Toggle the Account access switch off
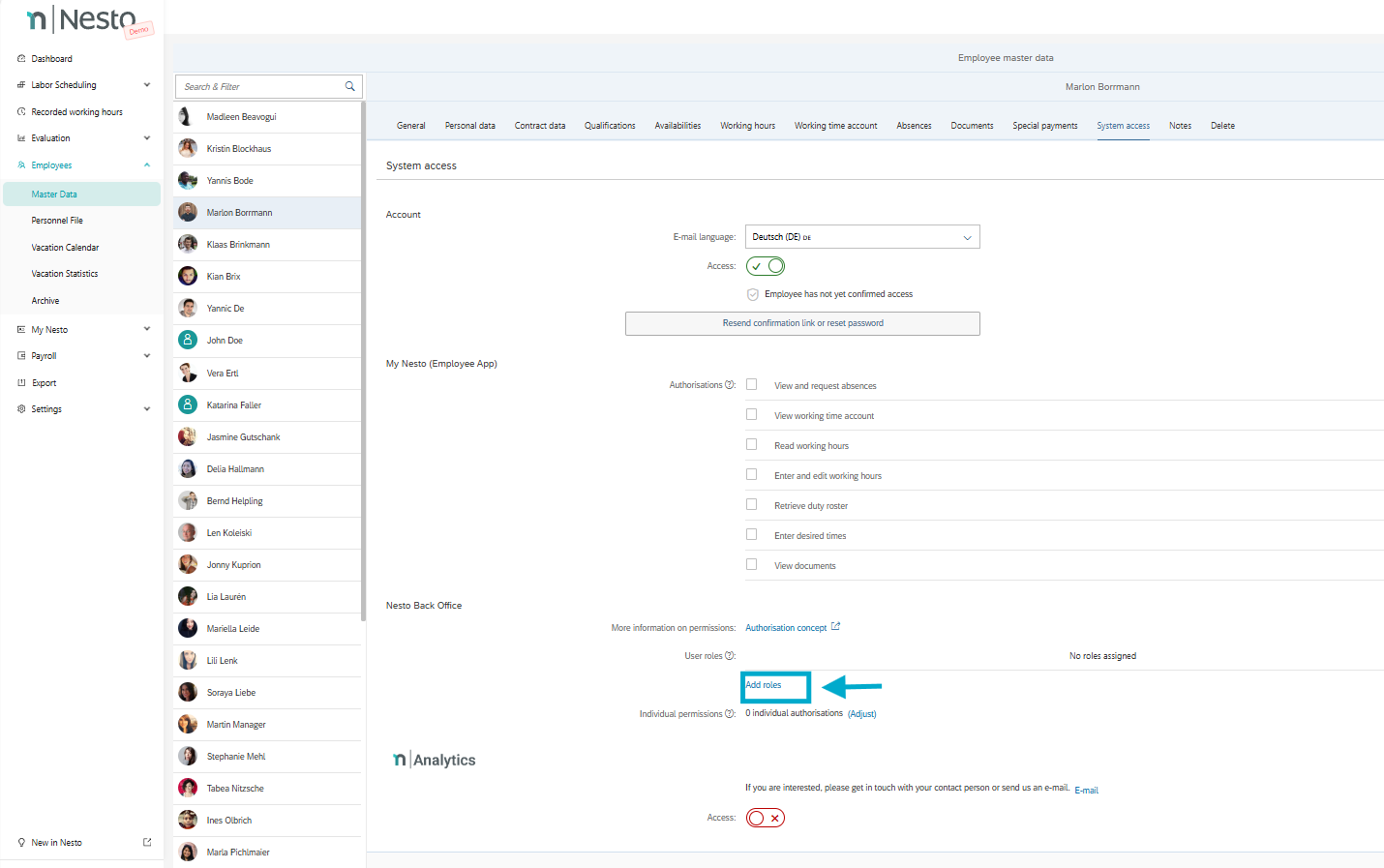Viewport: 1384px width, 868px height. point(766,266)
